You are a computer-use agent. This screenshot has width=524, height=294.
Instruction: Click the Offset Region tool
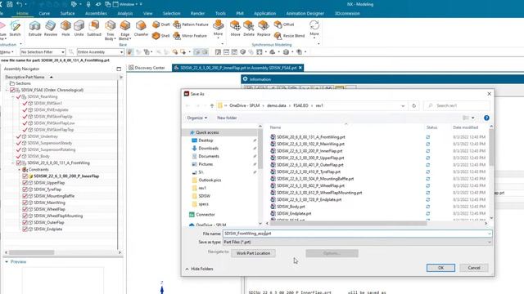tap(284, 24)
